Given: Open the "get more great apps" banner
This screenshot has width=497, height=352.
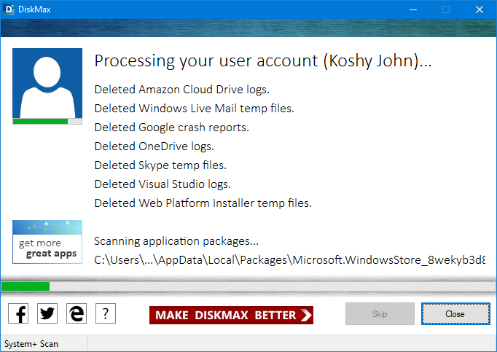Looking at the screenshot, I should [x=47, y=242].
